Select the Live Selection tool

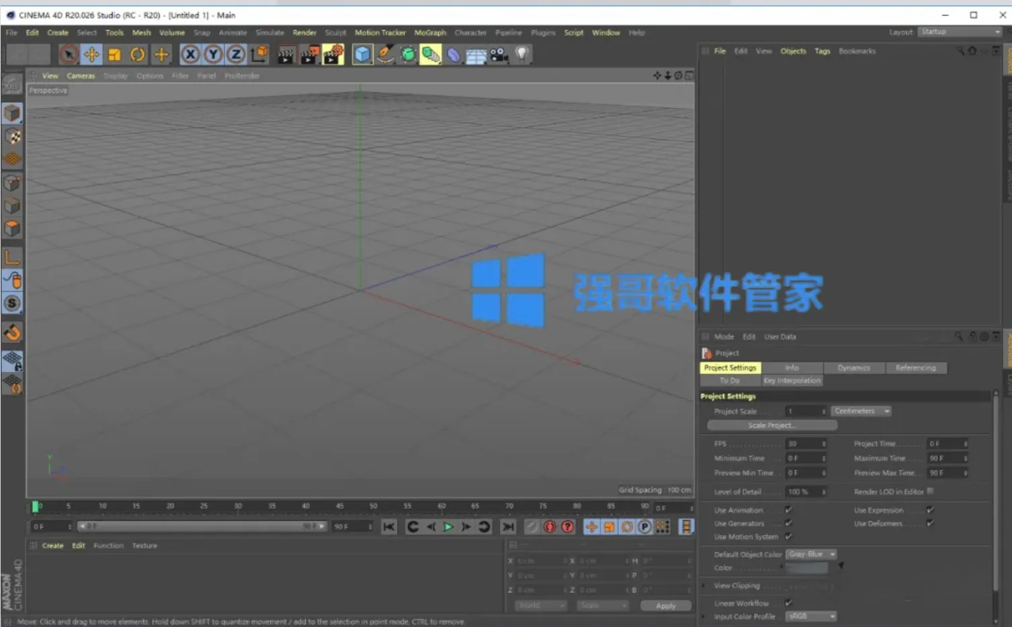(68, 54)
